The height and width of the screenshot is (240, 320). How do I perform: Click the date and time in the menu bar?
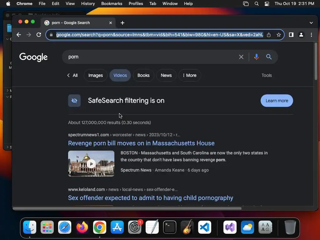click(x=294, y=4)
